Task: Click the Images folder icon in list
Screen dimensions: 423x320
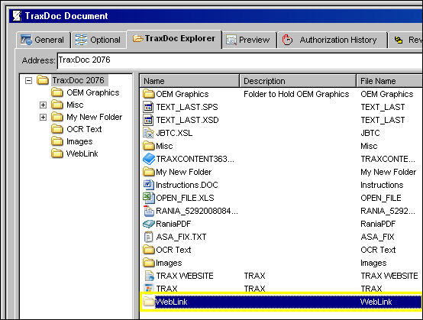Action: 149,263
